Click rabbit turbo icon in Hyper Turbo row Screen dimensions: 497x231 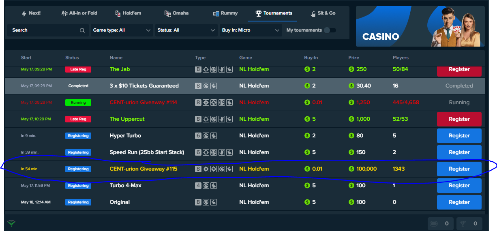[x=214, y=136]
